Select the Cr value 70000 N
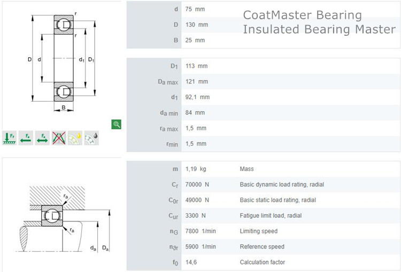Viewport: 401px width, 272px height. coord(197,184)
